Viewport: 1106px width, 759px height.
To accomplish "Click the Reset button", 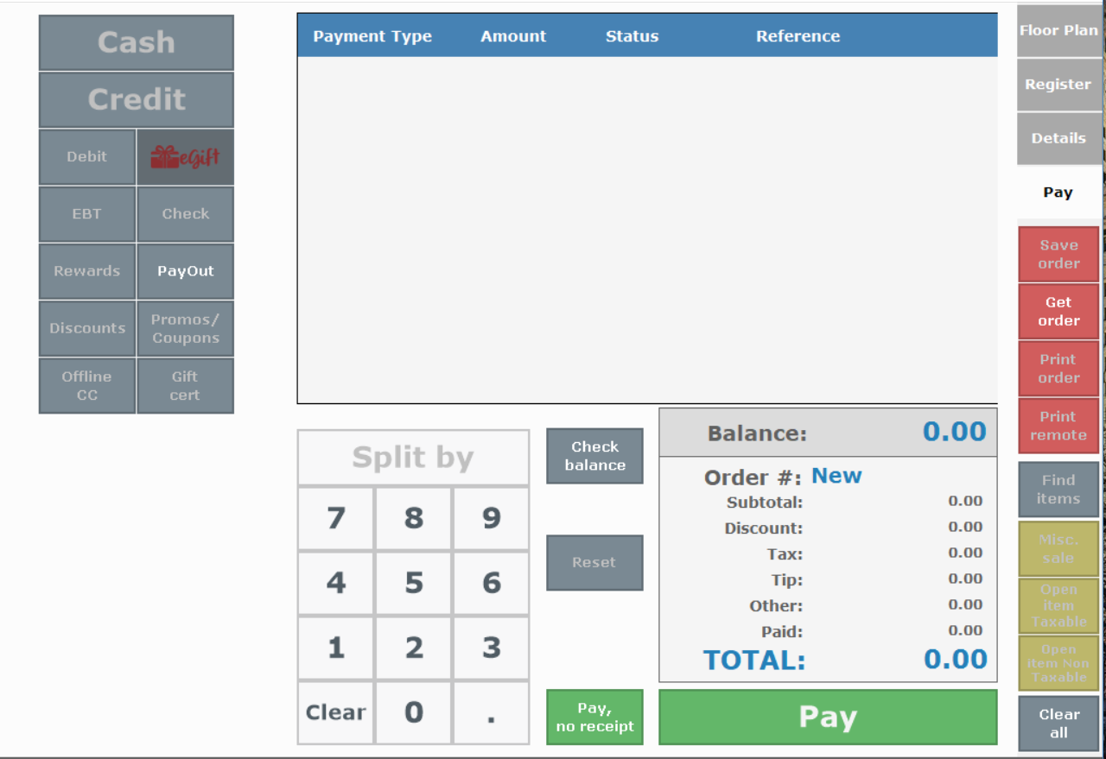I will point(594,562).
